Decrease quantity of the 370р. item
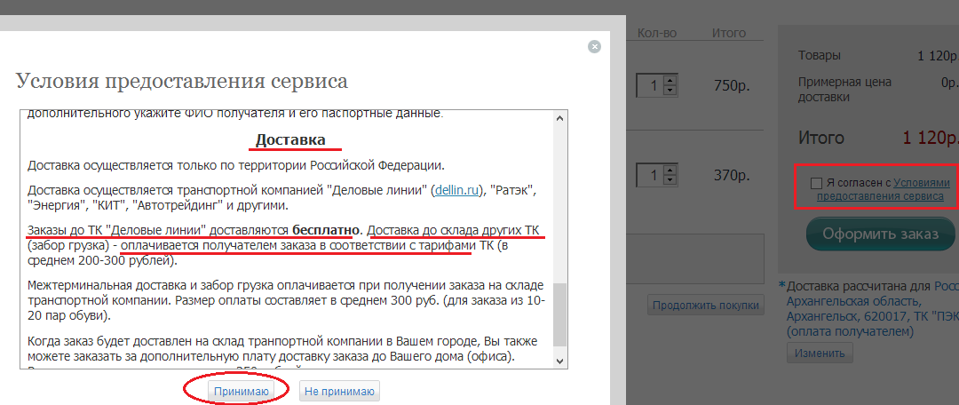959x405 pixels. tap(671, 181)
